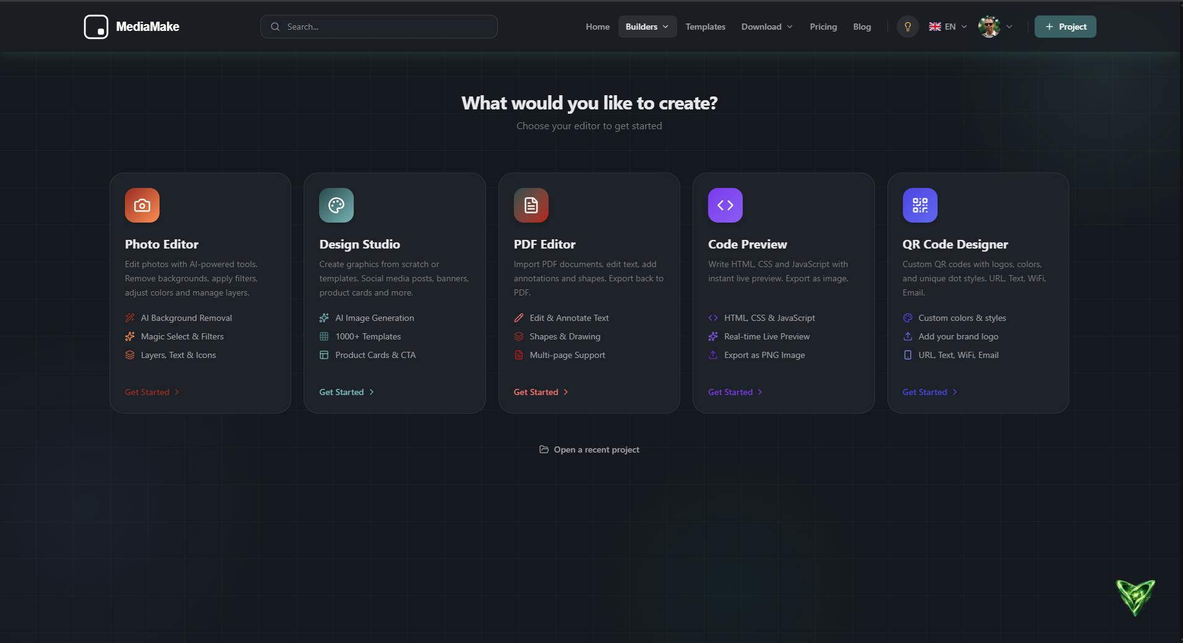The width and height of the screenshot is (1183, 643).
Task: Click the AI Image Generation sparkle icon
Action: (324, 318)
